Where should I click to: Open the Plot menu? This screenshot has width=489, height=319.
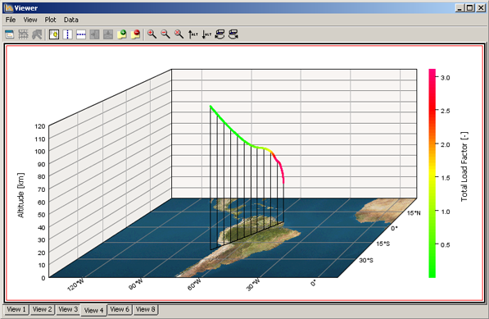tap(50, 20)
